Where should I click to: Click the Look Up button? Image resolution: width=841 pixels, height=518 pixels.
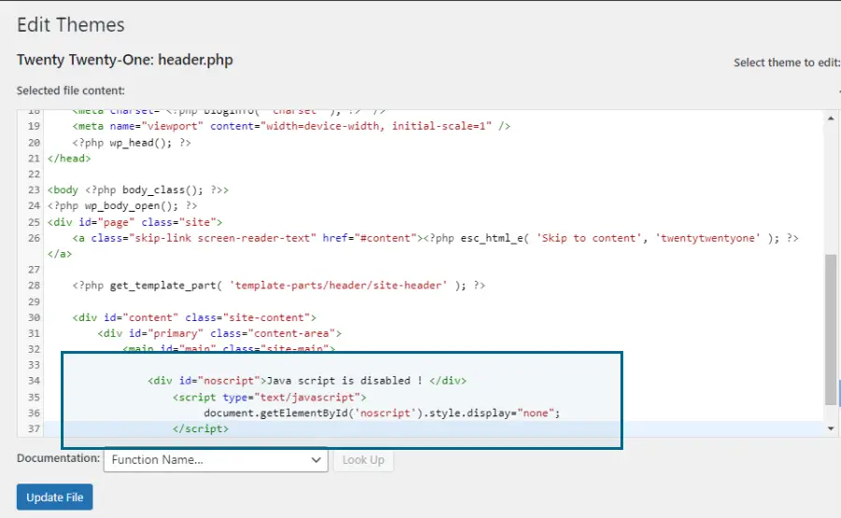(x=363, y=459)
